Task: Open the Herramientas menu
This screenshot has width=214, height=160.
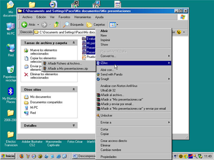Action: [83, 17]
